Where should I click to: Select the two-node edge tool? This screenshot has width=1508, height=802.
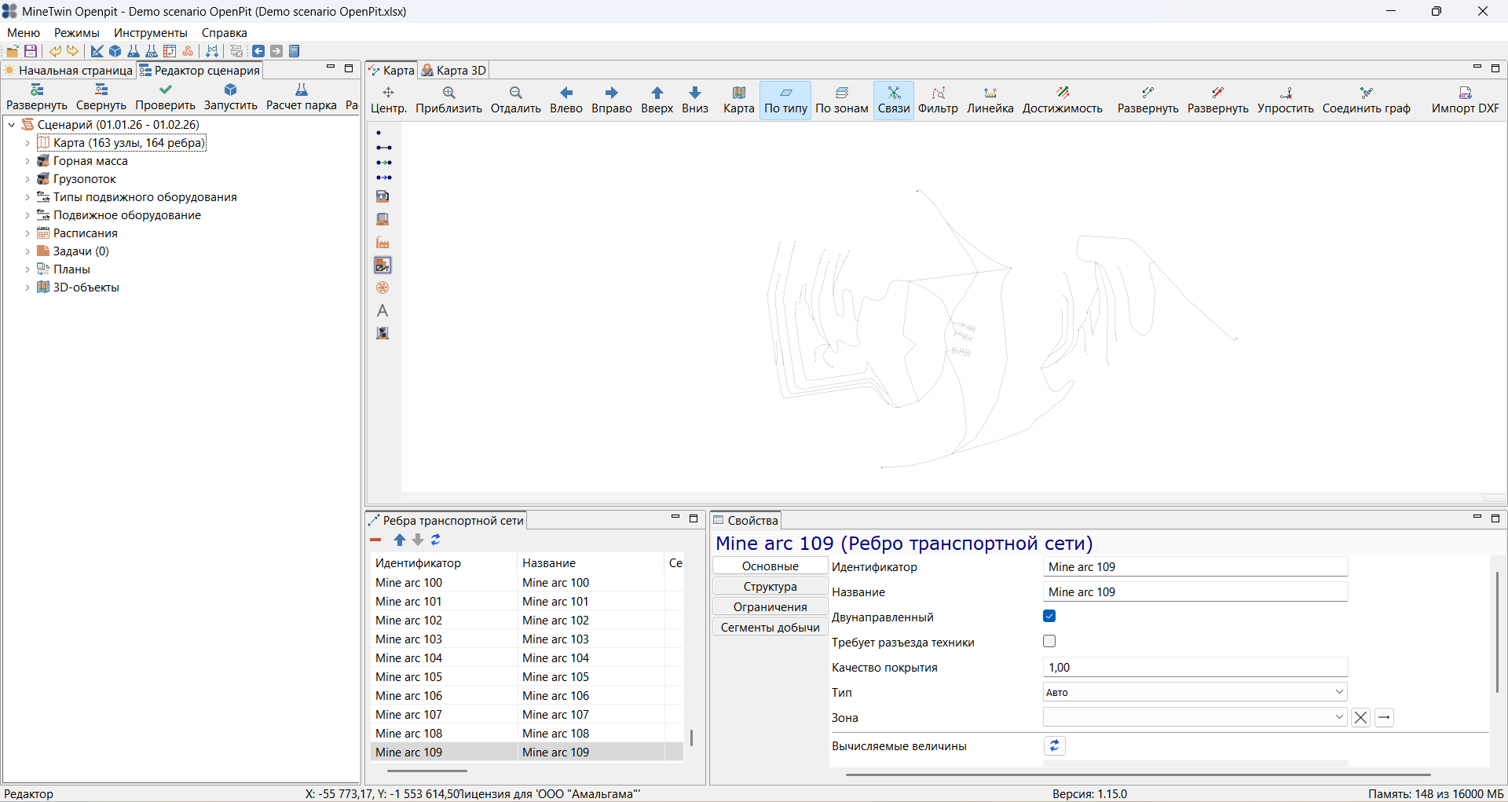[x=383, y=148]
